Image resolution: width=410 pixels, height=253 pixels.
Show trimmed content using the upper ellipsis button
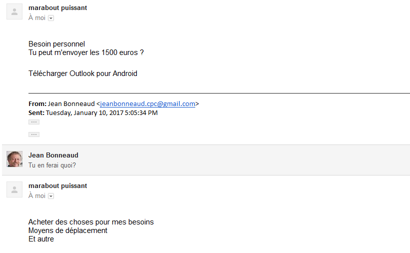(34, 122)
